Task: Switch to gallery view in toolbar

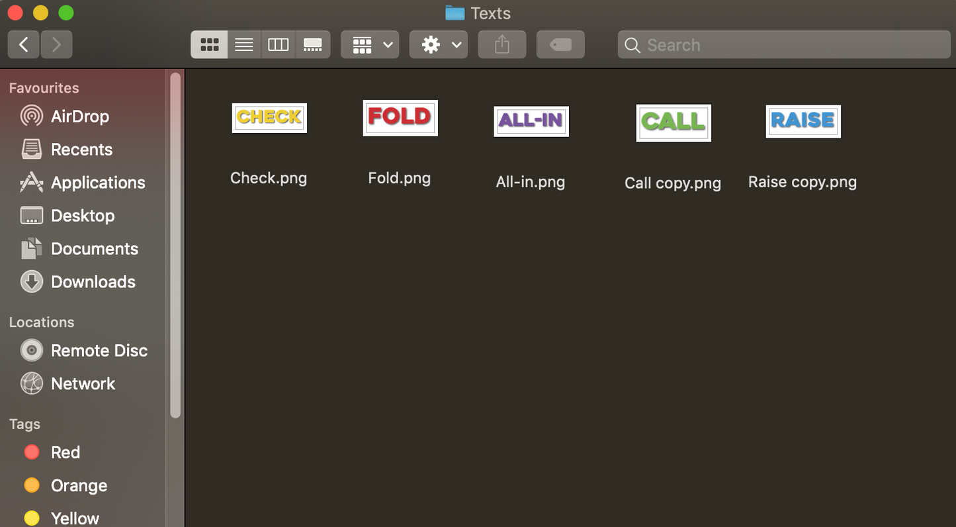Action: [312, 45]
